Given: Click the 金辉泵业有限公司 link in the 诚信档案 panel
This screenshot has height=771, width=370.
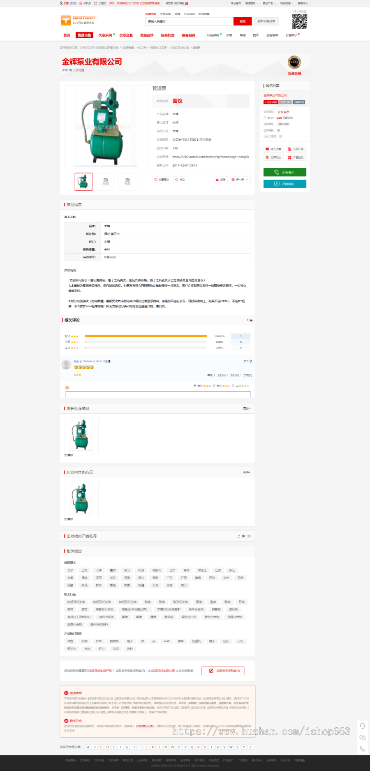Looking at the screenshot, I should pyautogui.click(x=275, y=95).
